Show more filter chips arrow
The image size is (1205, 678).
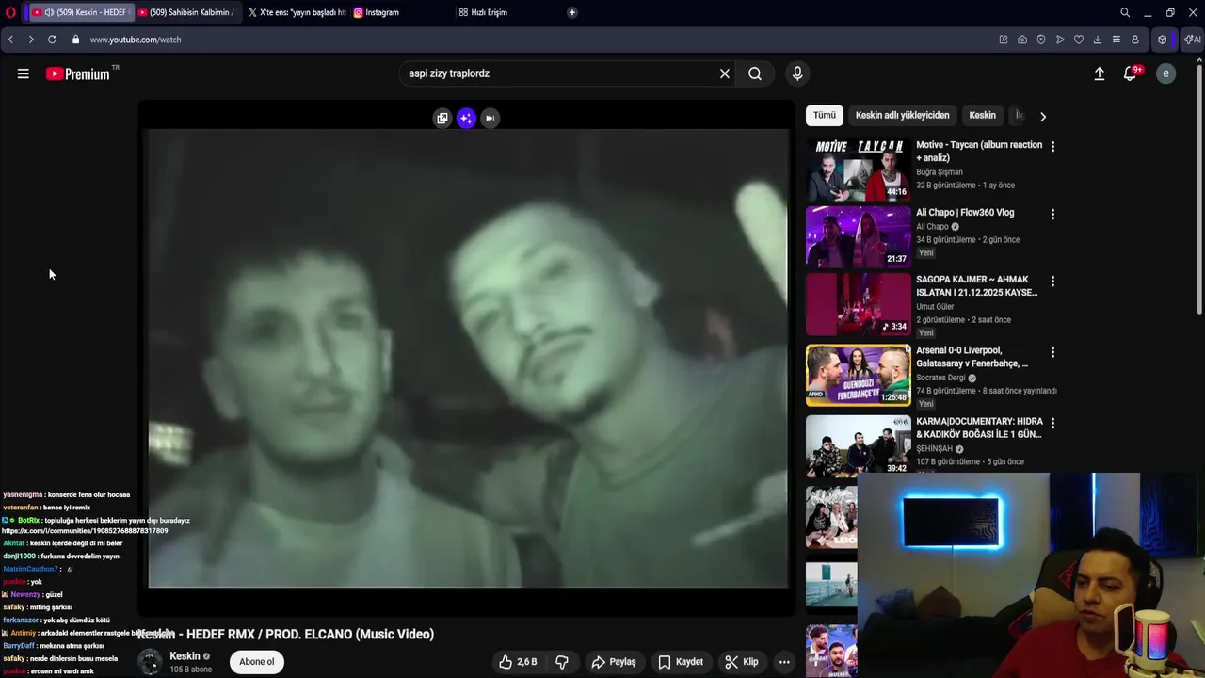click(1042, 116)
